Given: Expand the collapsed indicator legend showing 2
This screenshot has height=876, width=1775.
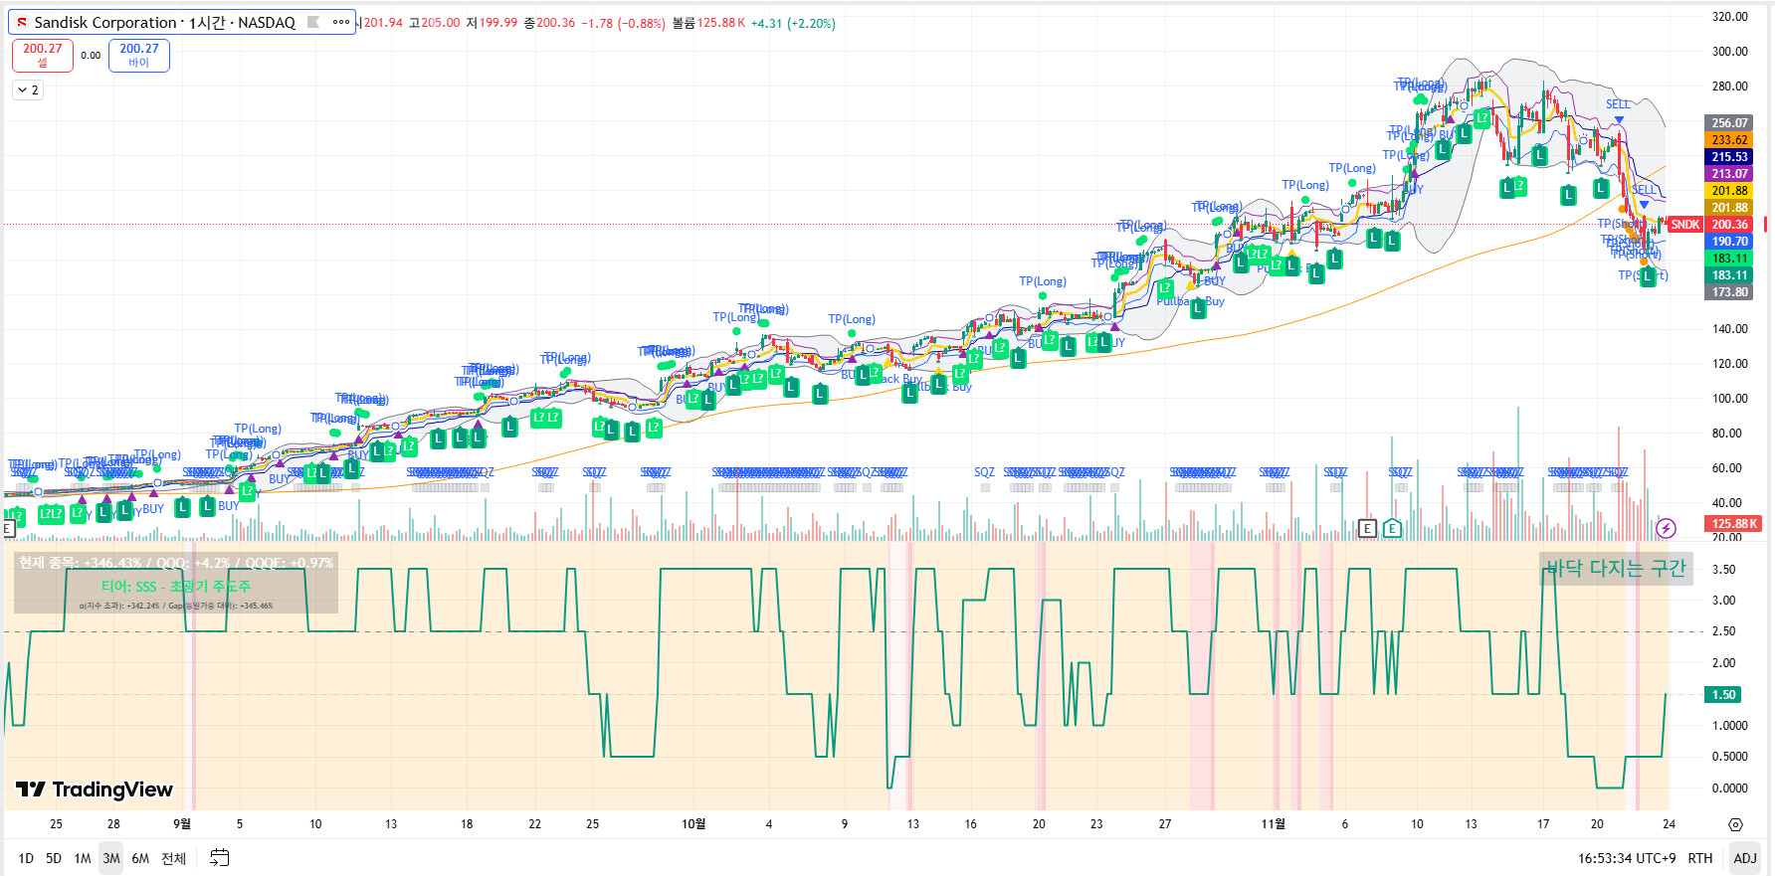Looking at the screenshot, I should pos(28,90).
